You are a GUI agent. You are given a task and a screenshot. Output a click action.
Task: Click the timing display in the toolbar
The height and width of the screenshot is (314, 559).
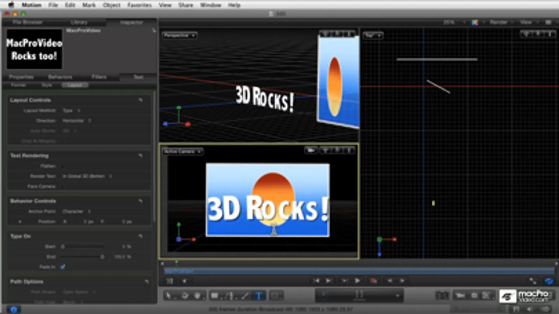point(359,296)
